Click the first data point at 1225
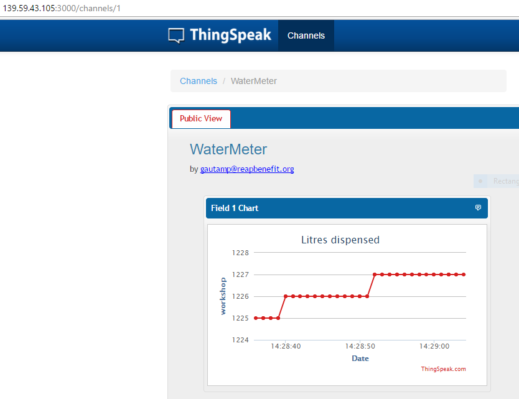The image size is (519, 399). (x=256, y=318)
